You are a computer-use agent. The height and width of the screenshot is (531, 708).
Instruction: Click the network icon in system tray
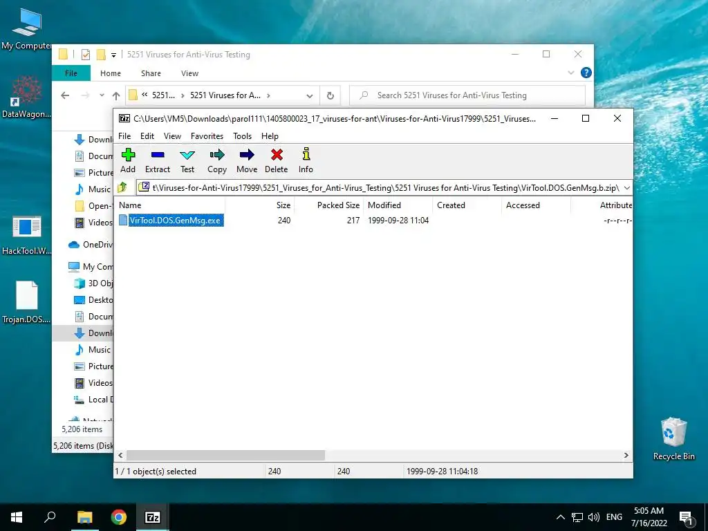point(577,517)
